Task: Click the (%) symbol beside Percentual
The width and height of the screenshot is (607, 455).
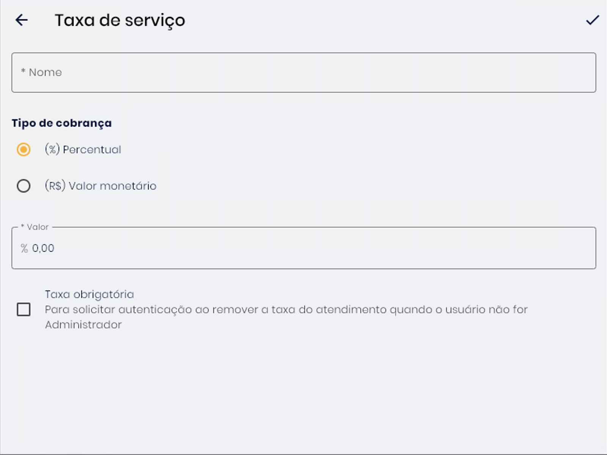Action: (x=52, y=149)
